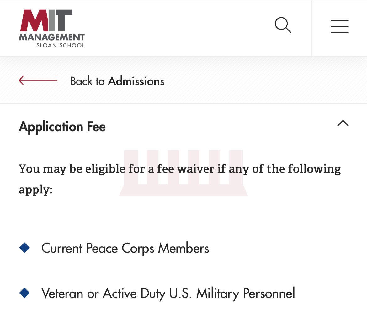Screen dimensions: 367x324
Task: Collapse the Application Fee section chevron
Action: click(x=343, y=123)
